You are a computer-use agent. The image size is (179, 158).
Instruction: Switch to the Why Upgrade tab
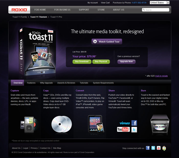[46, 83]
